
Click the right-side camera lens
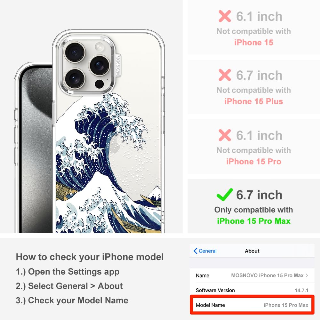[x=100, y=65]
